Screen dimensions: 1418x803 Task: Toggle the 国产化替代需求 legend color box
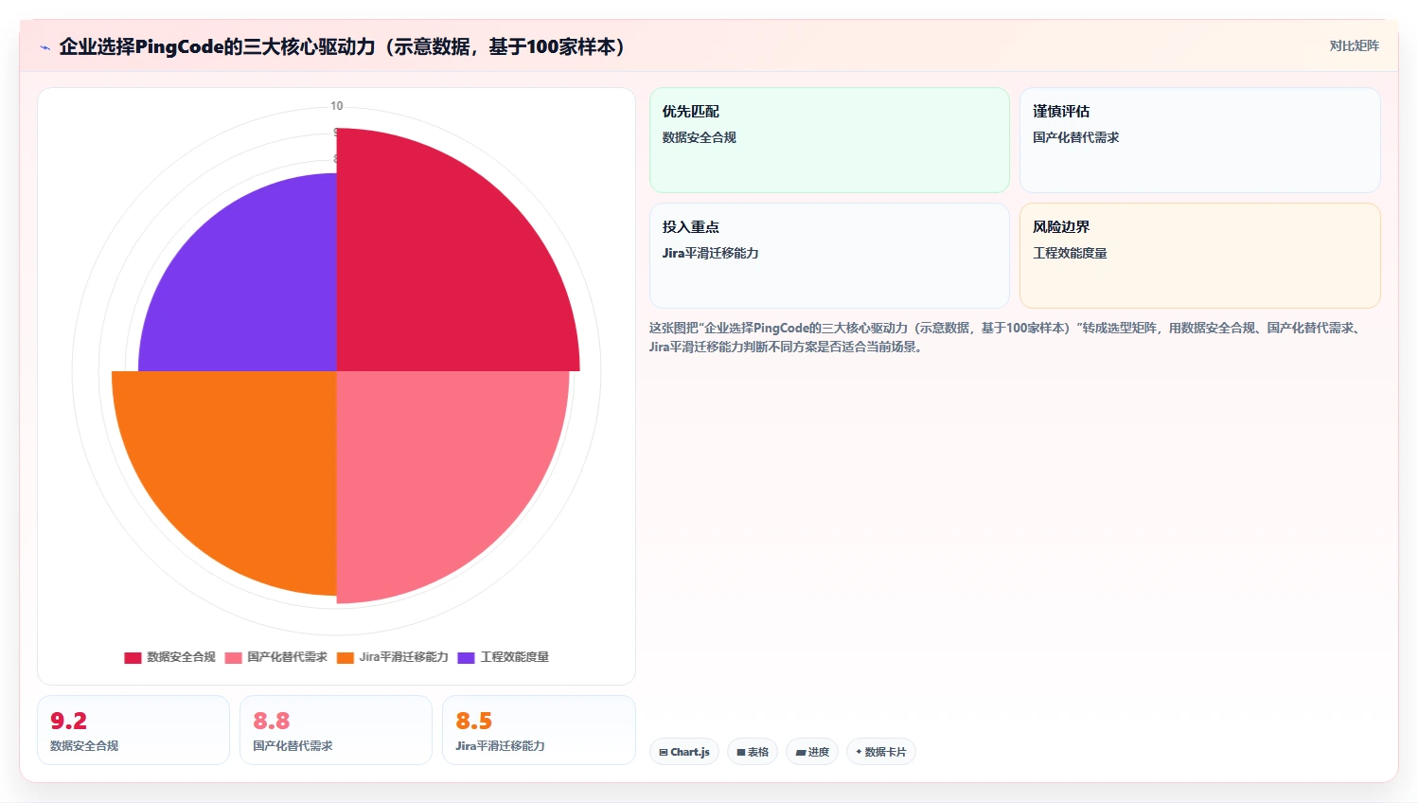pyautogui.click(x=233, y=657)
